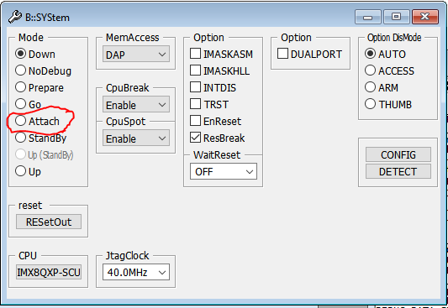
Task: Expand the JtagClock 40.0MHz combo box
Action: 136,273
